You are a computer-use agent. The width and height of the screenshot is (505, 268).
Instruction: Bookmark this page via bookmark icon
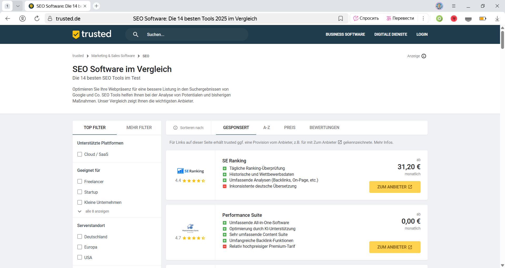(x=340, y=18)
